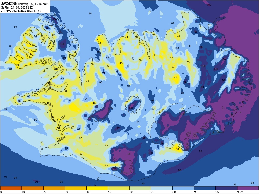Select the dark indigo 95–99.9 legend swatch
This screenshot has width=259, height=194.
[226, 188]
